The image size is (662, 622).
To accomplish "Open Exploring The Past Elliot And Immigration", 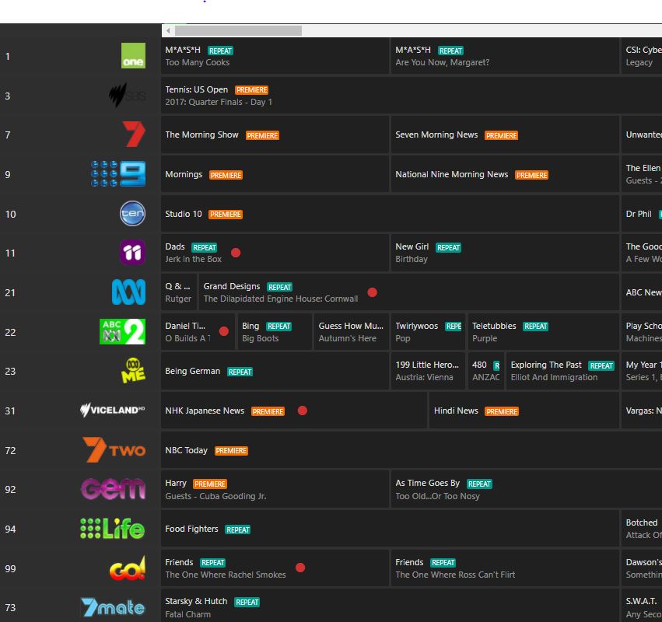I will coord(562,371).
